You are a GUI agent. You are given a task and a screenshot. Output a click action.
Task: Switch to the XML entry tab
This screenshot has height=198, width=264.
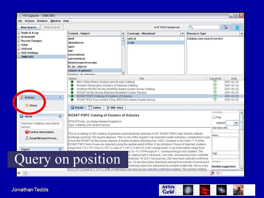pos(115,108)
